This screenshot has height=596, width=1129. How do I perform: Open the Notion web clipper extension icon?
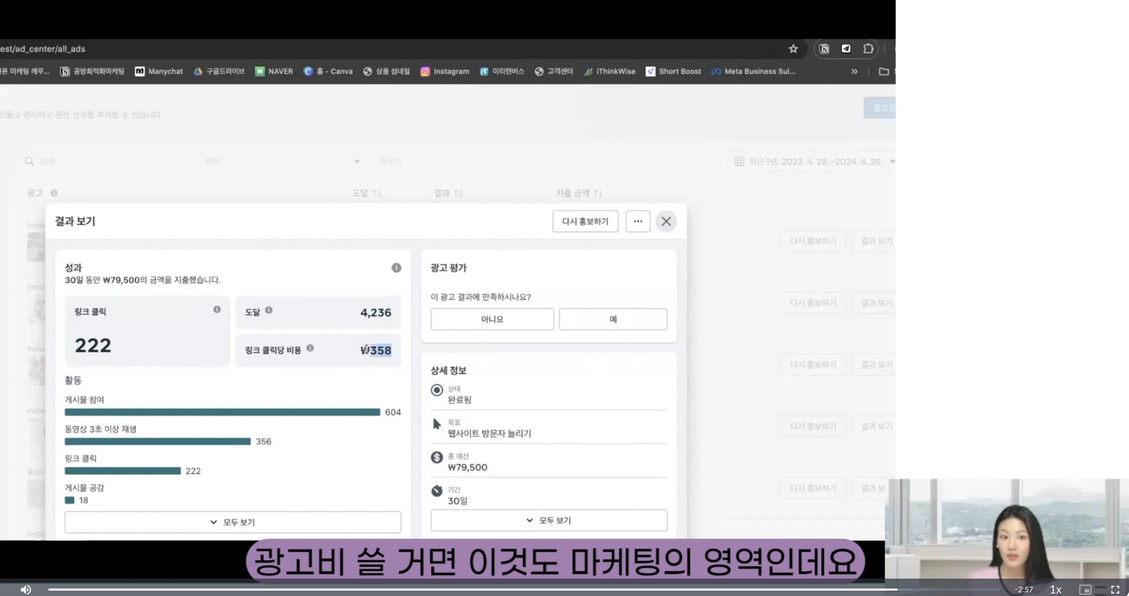point(824,49)
